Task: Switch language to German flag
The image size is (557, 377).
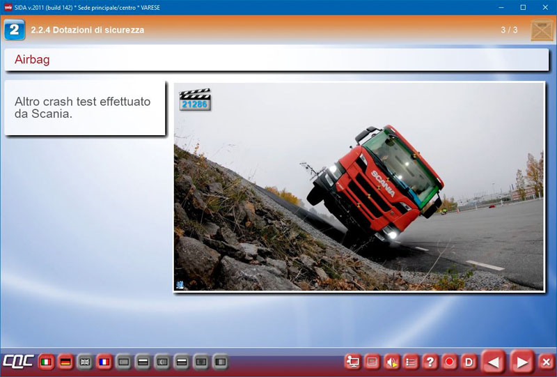Action: click(x=66, y=362)
